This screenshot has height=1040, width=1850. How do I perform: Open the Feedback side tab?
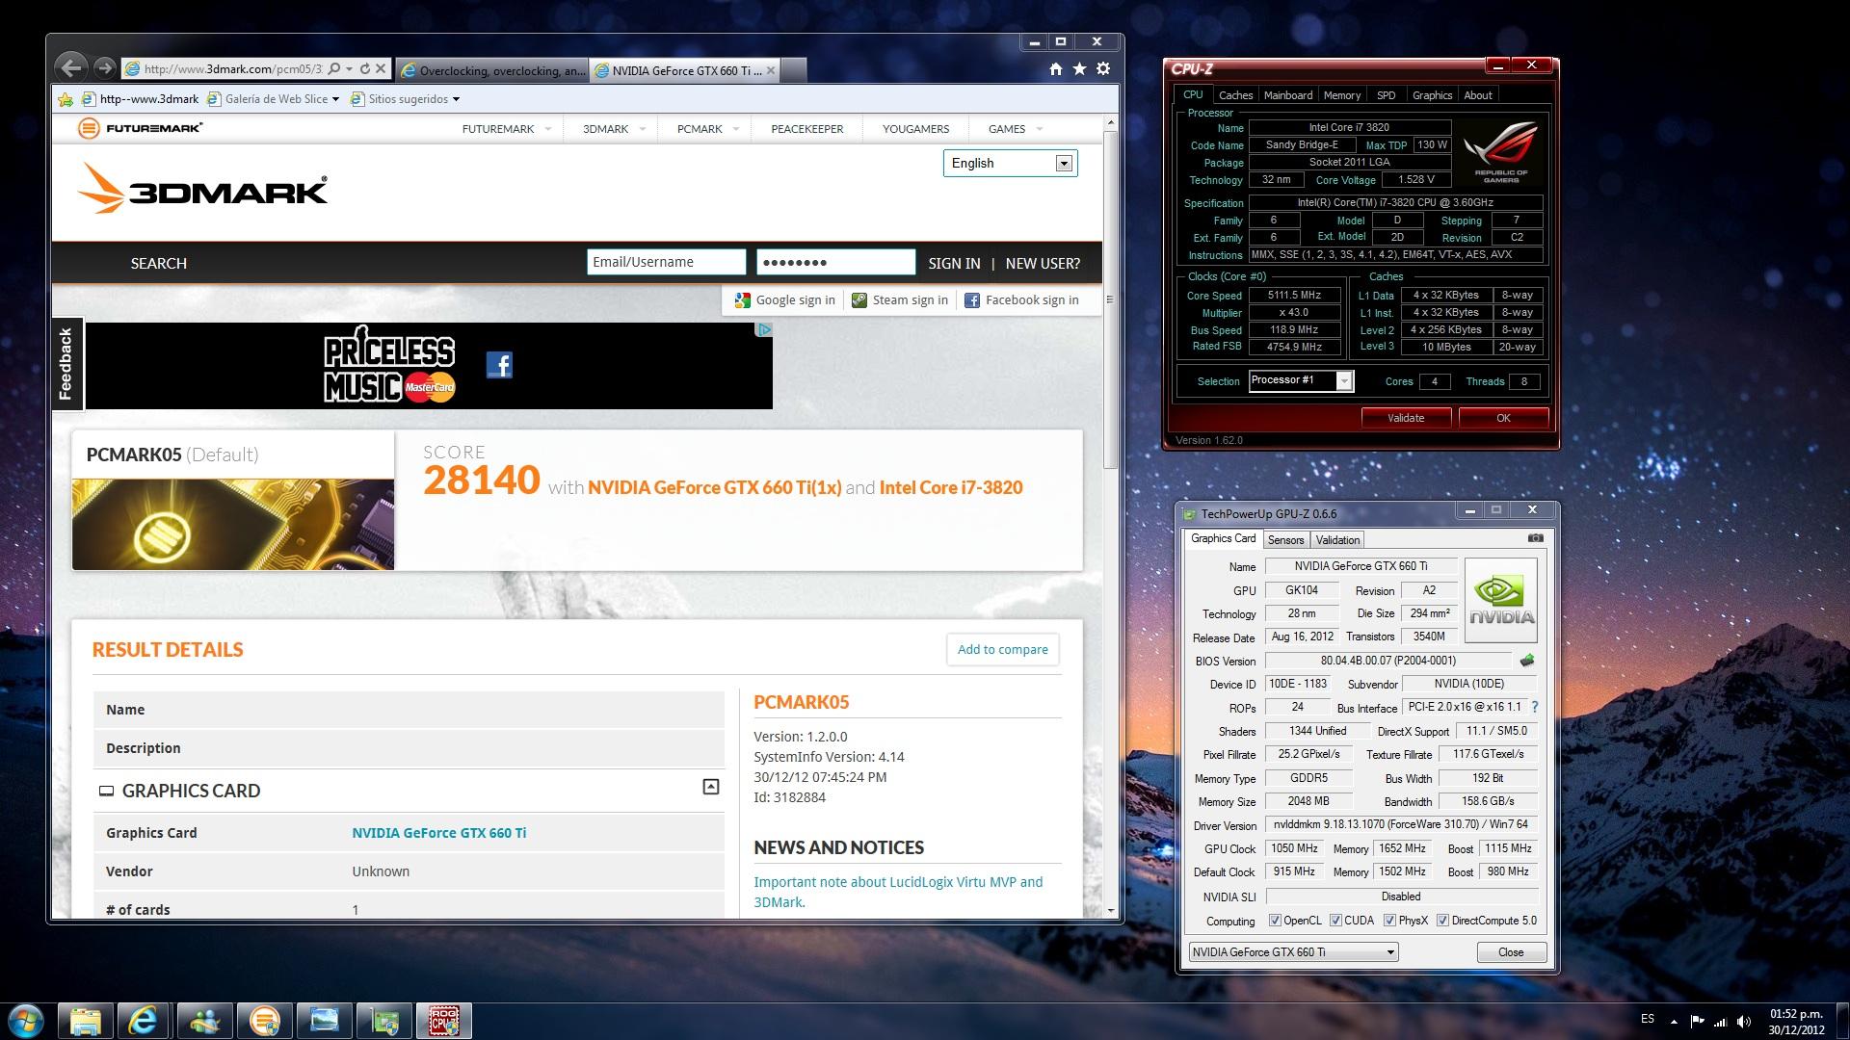(x=66, y=364)
